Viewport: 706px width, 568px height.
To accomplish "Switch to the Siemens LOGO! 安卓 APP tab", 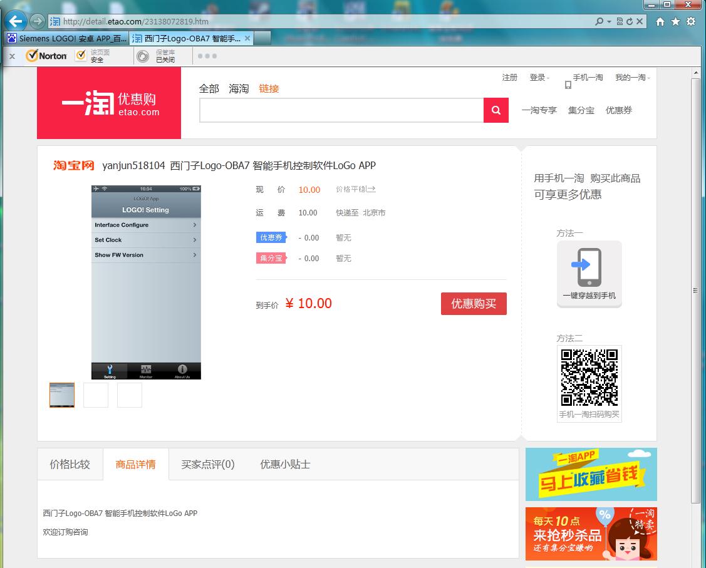I will [x=67, y=38].
